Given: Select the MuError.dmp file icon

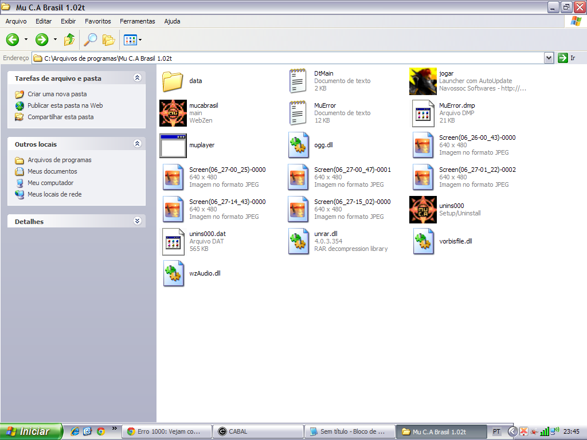Looking at the screenshot, I should click(423, 113).
